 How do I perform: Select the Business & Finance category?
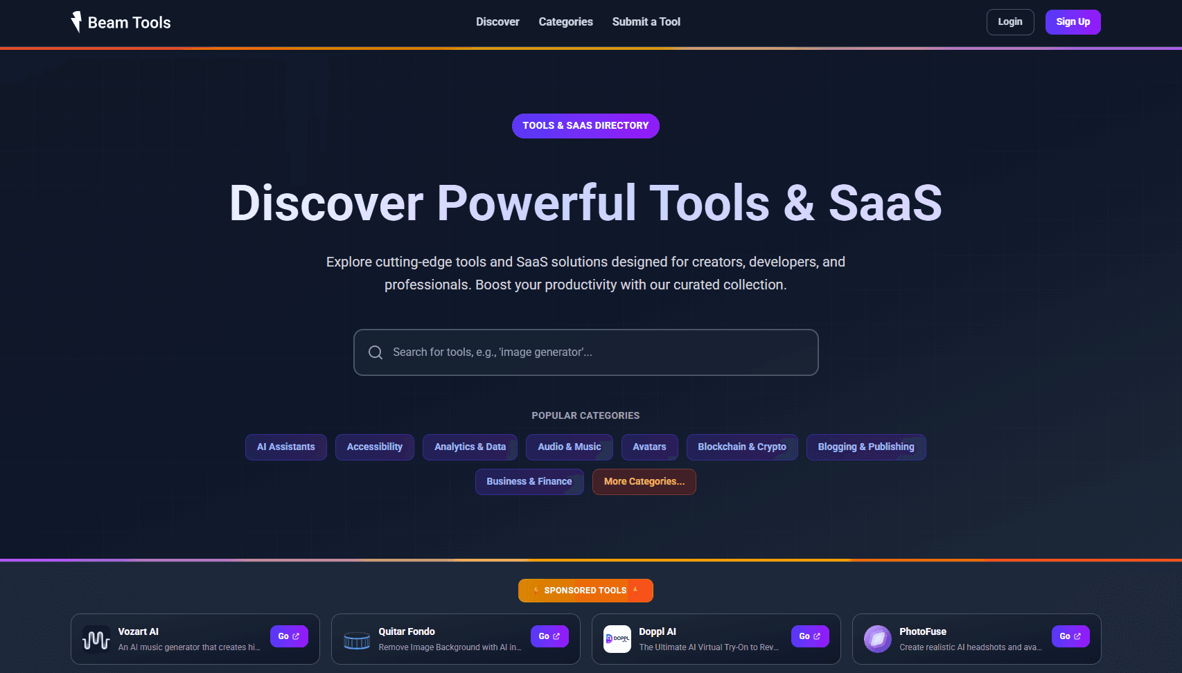529,481
